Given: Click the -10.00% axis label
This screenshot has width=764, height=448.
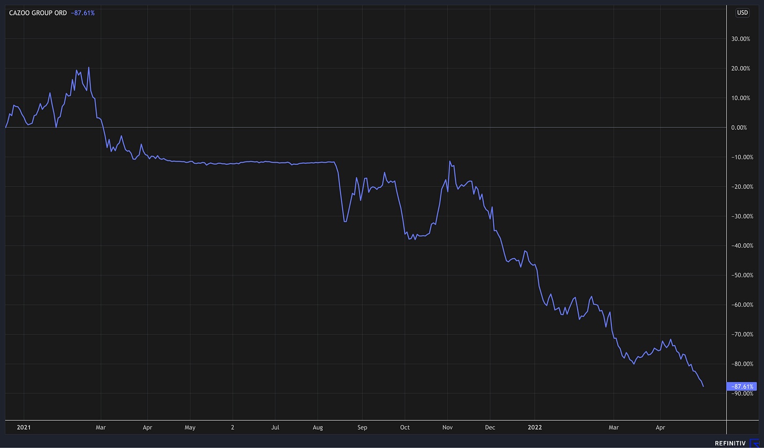Looking at the screenshot, I should click(x=742, y=157).
